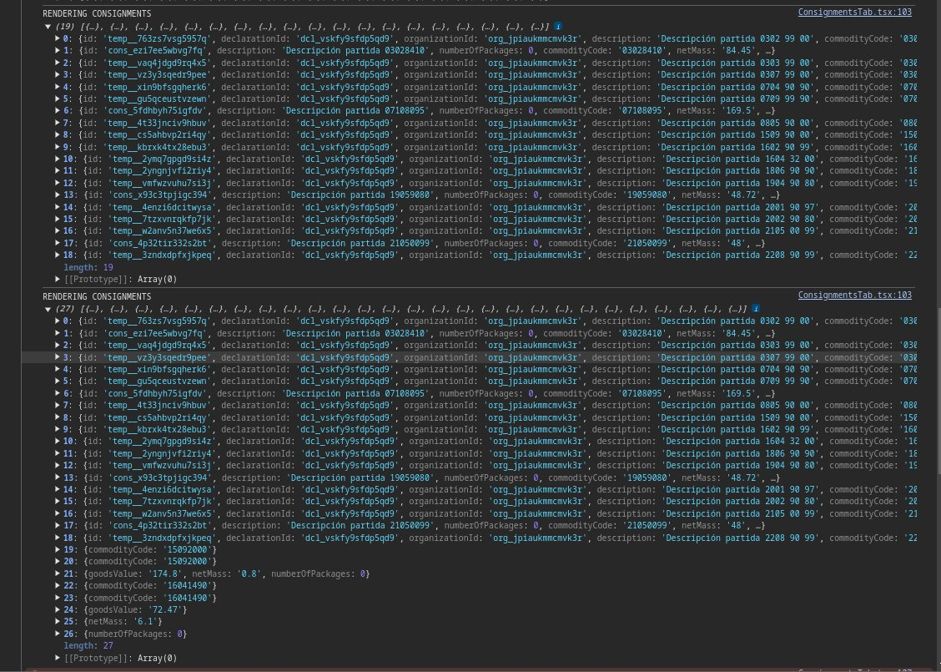Screen dimensions: 941x672
Task: Click 'Descripción partida 2208 90 99' in the 27-item array
Action: 741,538
